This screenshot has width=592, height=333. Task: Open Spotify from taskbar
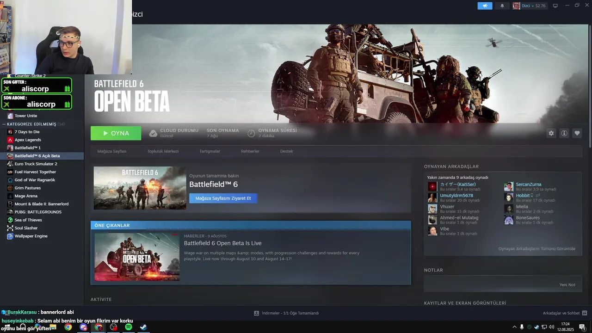click(129, 327)
